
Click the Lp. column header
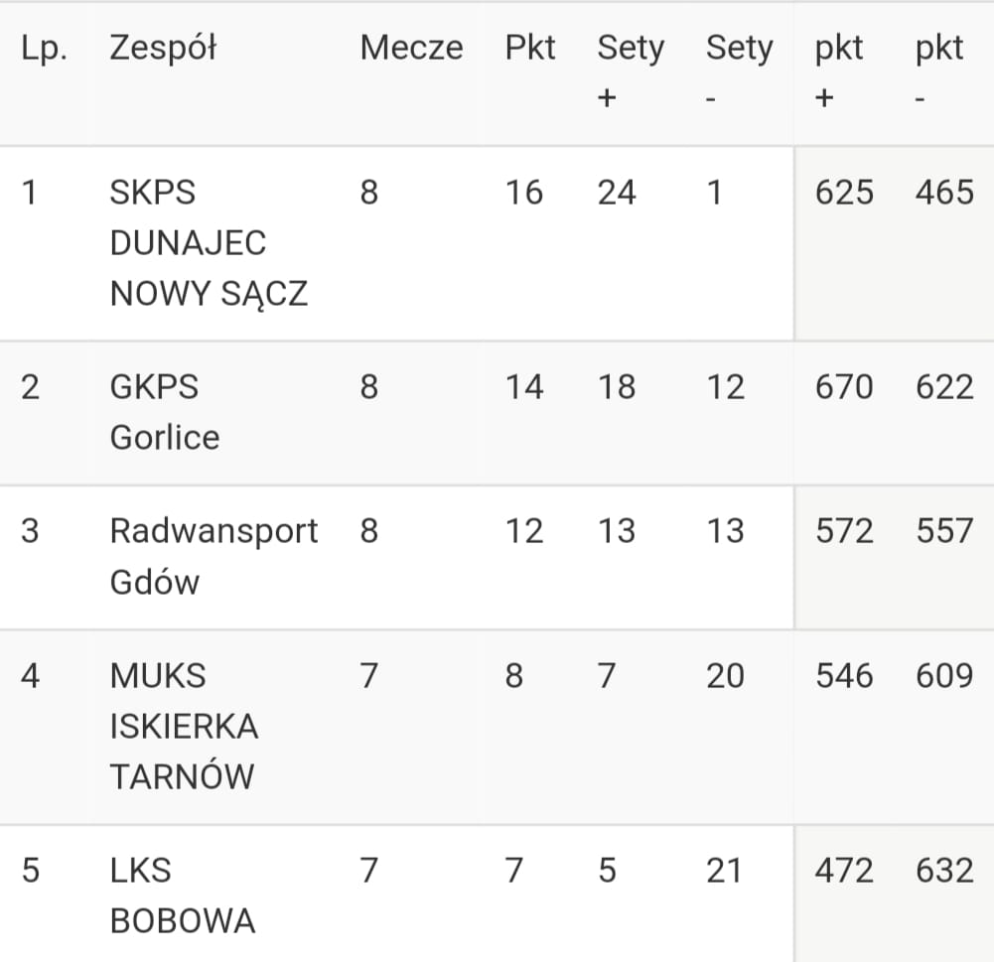point(44,49)
